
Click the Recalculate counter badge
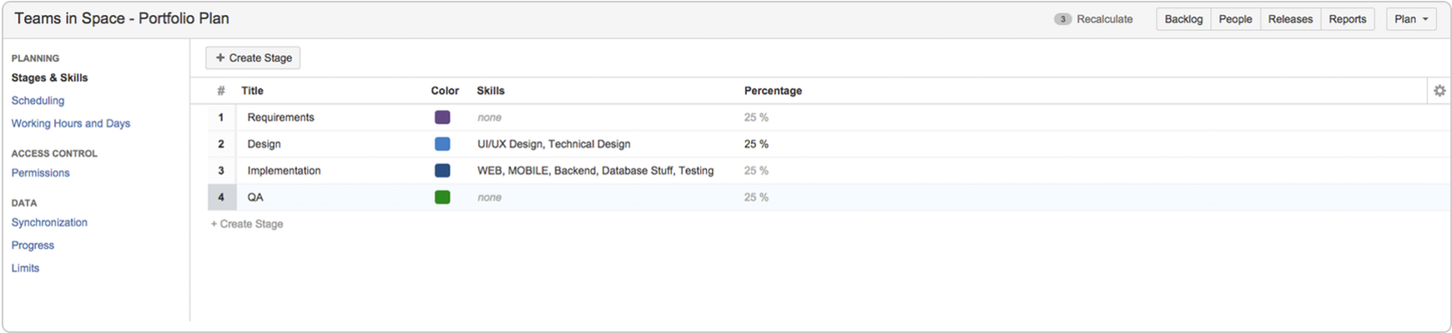(x=1062, y=19)
